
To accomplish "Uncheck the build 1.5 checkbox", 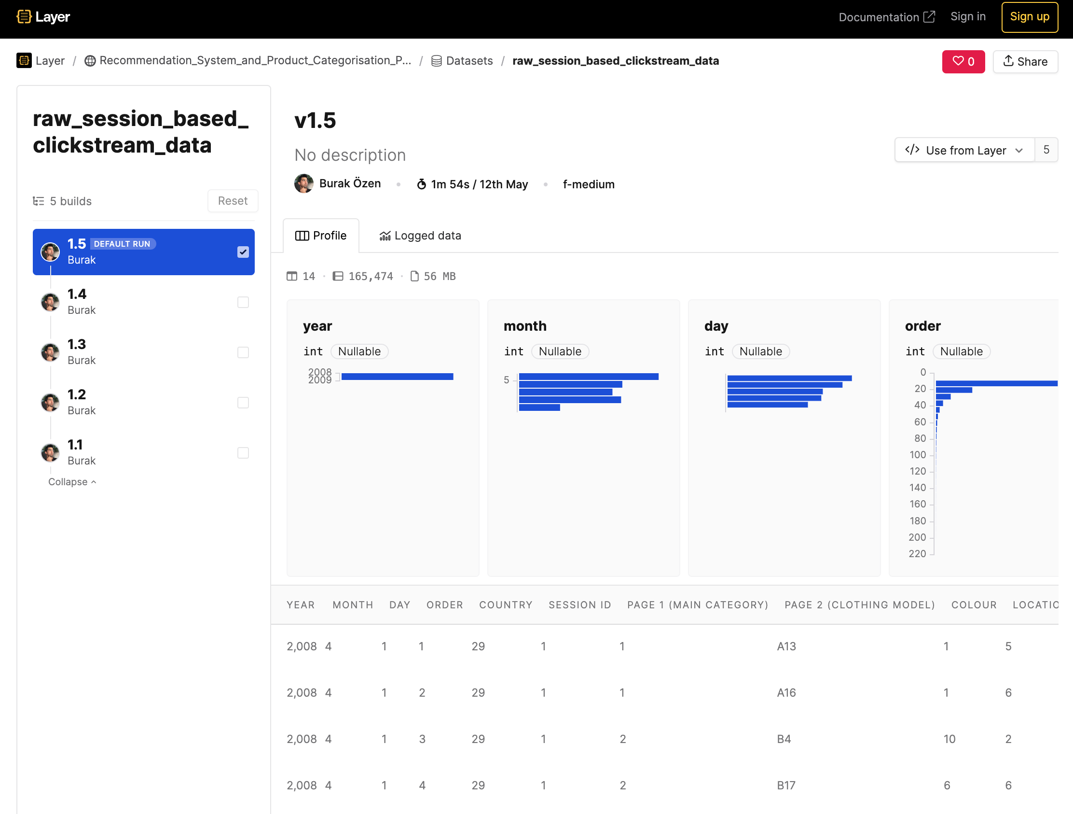I will [243, 252].
